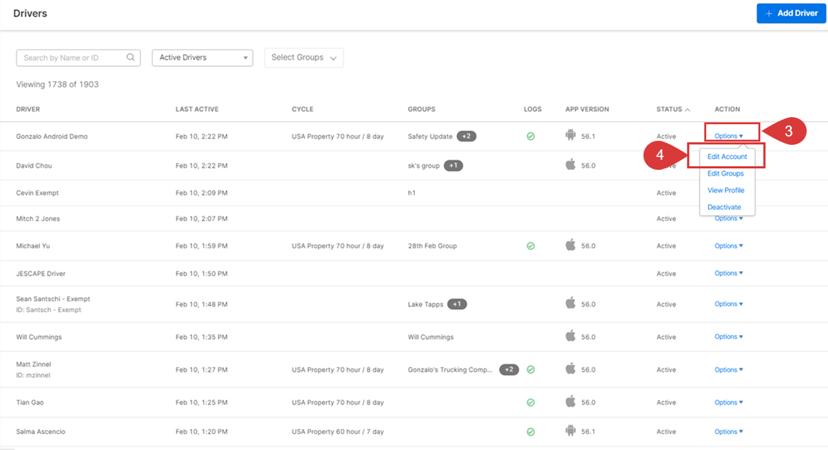Click logs checkmark for Michael Yu
The height and width of the screenshot is (450, 828).
531,246
